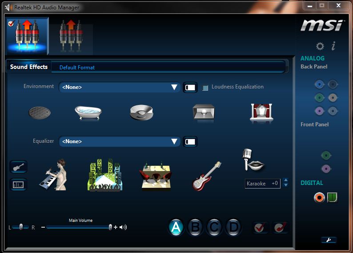Pick the lounge Club equalizer preset

tap(156, 176)
